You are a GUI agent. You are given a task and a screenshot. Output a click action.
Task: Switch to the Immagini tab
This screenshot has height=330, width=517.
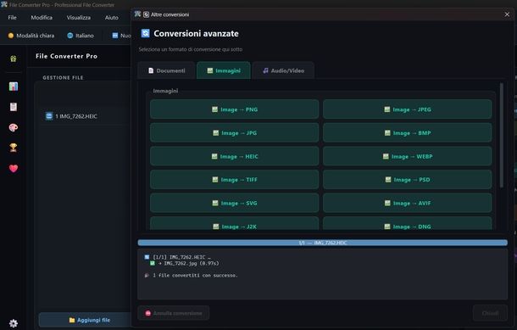(x=224, y=70)
